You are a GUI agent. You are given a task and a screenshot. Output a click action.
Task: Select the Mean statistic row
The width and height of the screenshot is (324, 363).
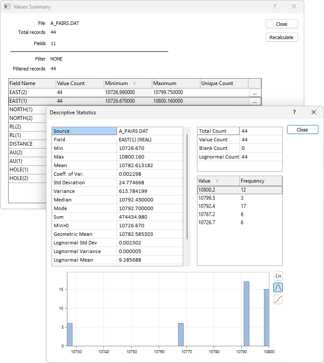click(x=117, y=165)
